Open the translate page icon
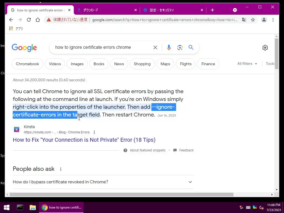284x213 pixels. click(x=244, y=20)
